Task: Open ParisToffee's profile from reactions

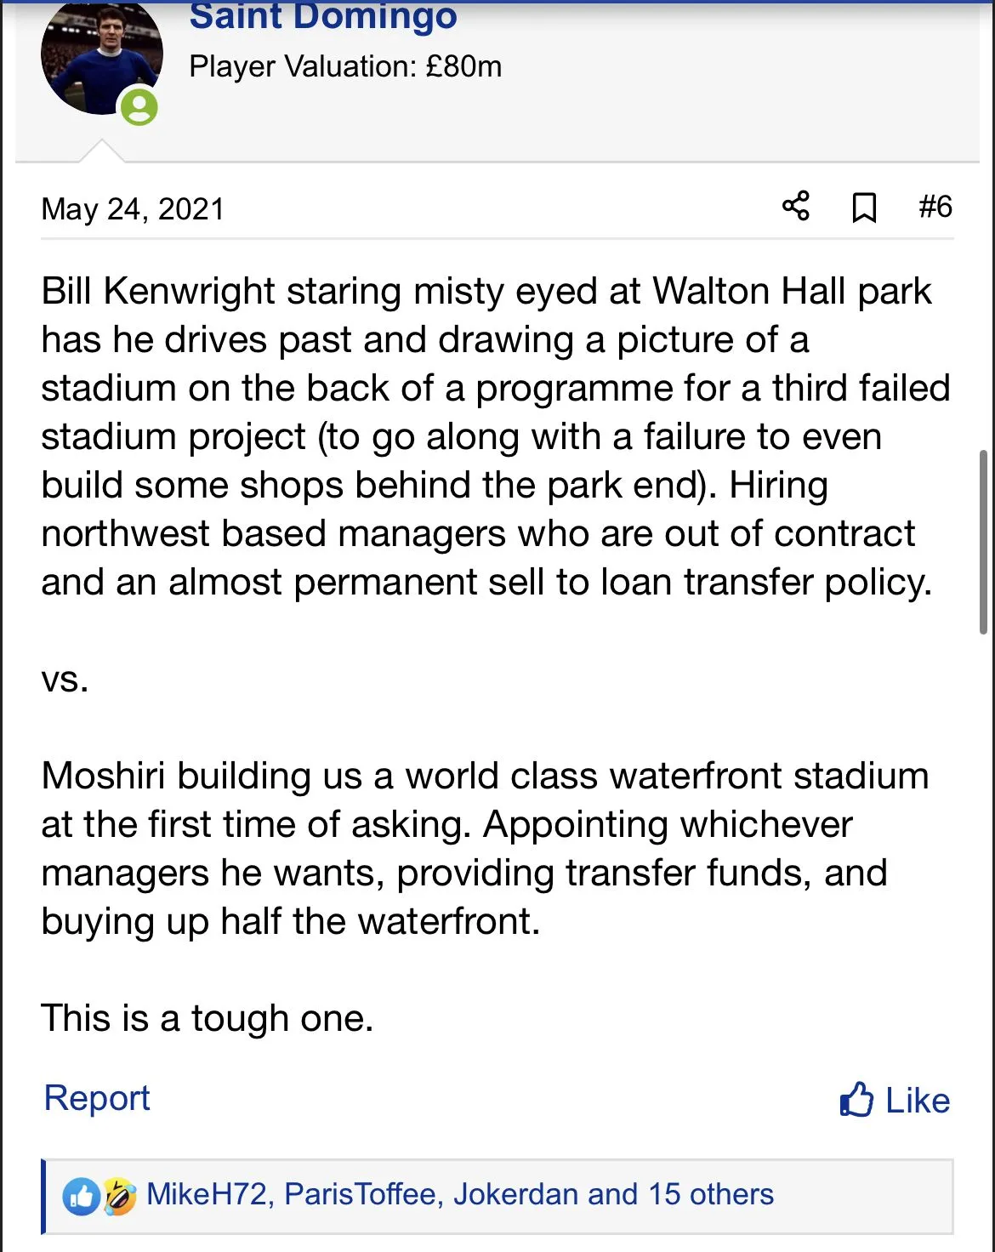Action: click(361, 1194)
